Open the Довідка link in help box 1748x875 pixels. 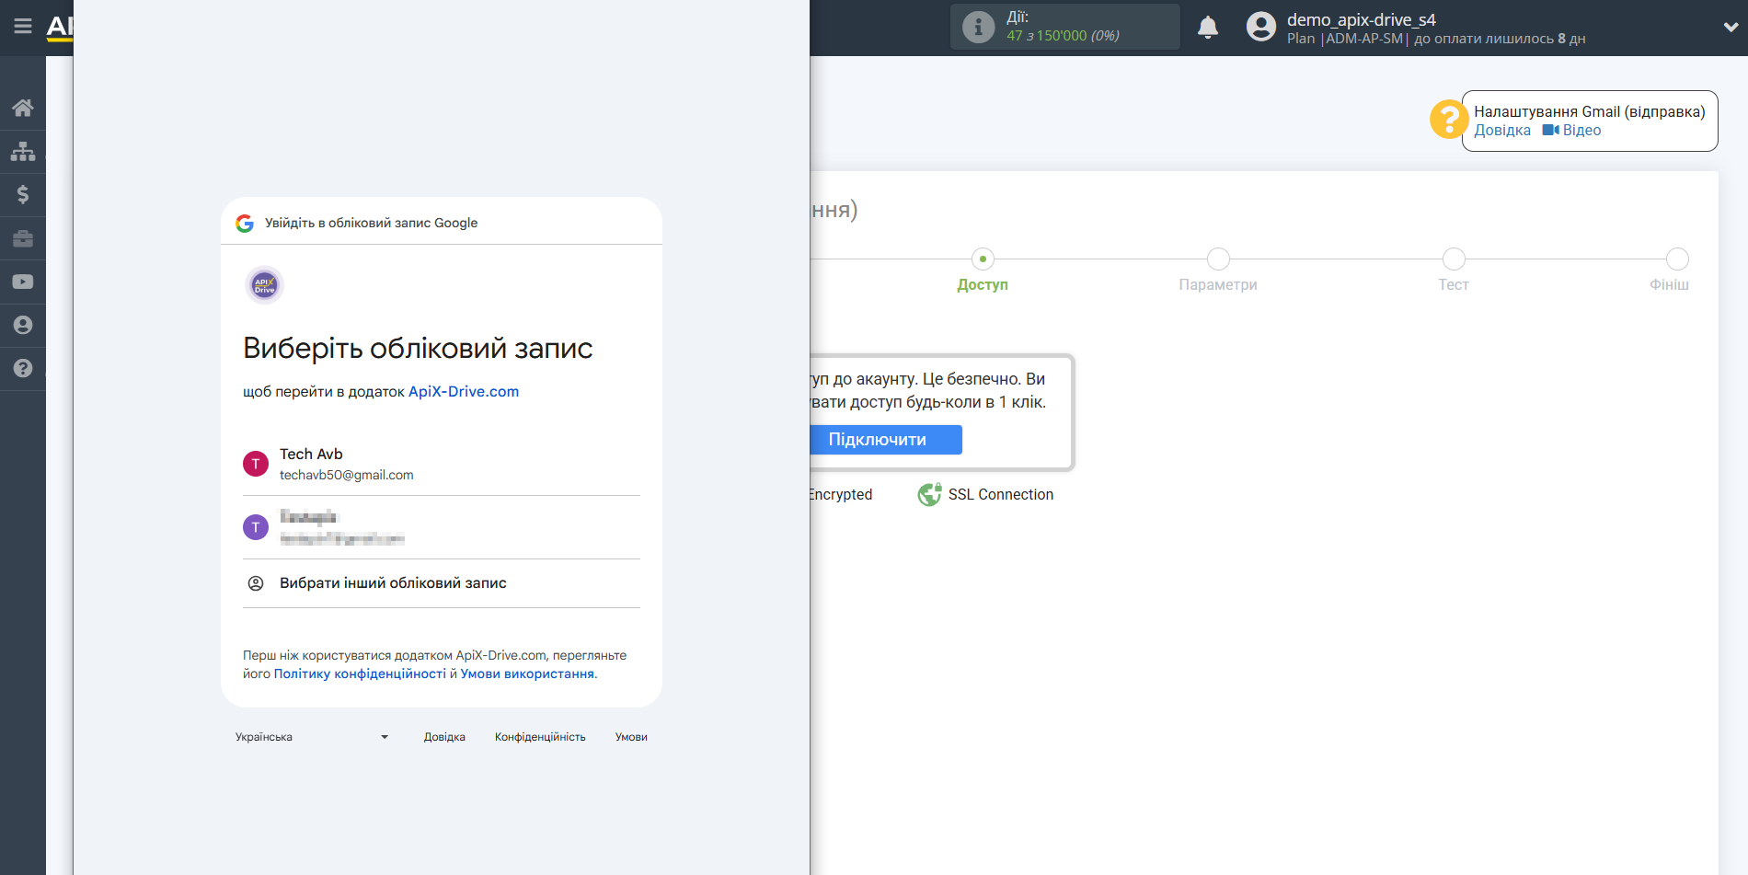coord(1502,131)
